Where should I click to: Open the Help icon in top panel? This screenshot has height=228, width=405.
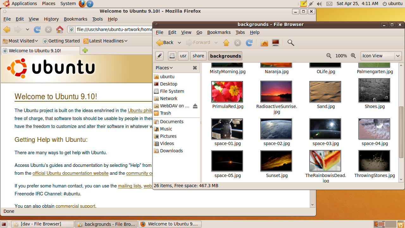90,4
